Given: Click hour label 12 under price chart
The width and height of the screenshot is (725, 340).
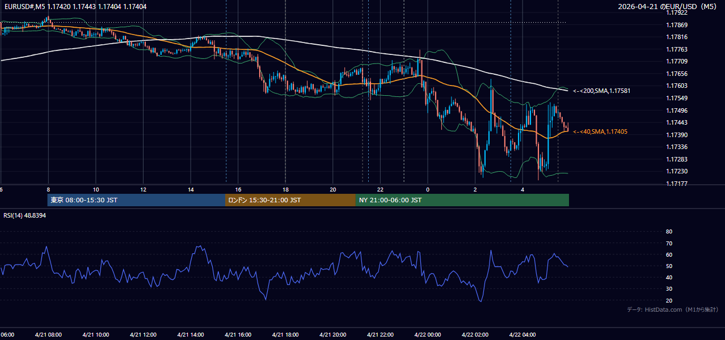Looking at the screenshot, I should click(x=143, y=189).
